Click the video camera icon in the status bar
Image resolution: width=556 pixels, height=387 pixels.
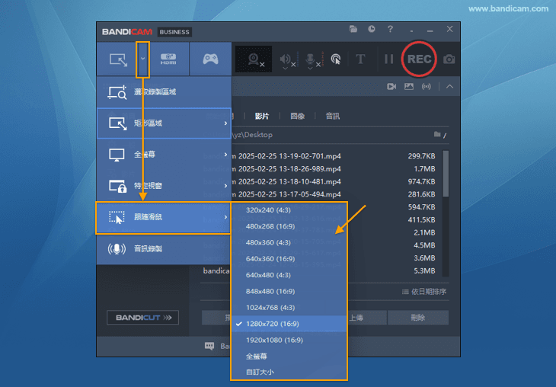[391, 87]
